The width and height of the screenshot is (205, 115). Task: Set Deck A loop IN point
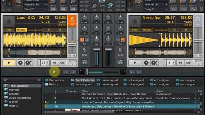(x=54, y=63)
